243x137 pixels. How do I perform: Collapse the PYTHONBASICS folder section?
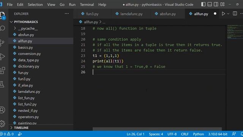26,22
